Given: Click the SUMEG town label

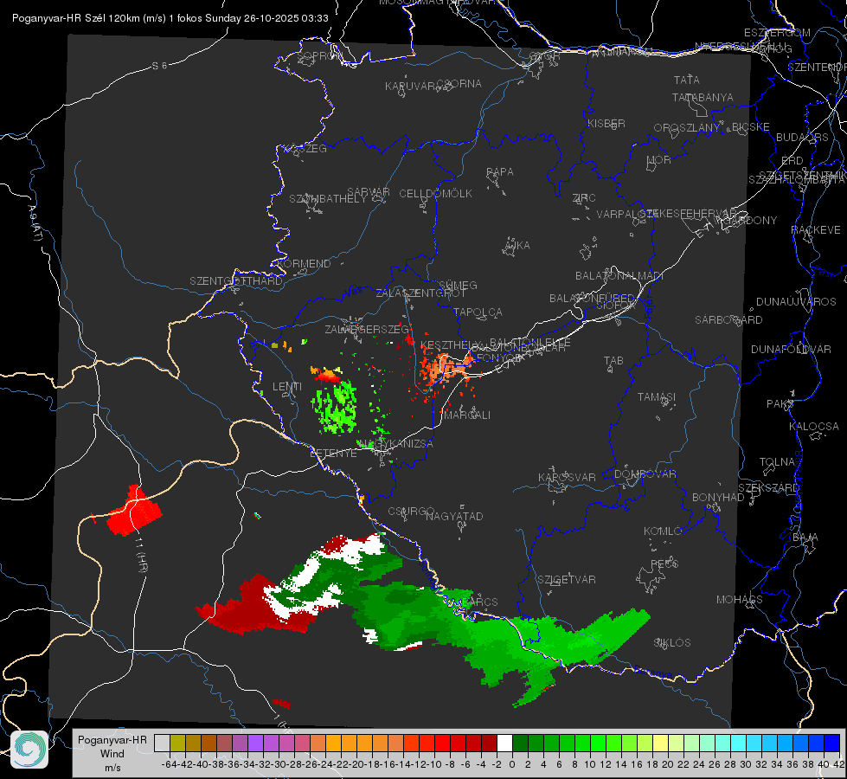Looking at the screenshot, I should pyautogui.click(x=458, y=286).
